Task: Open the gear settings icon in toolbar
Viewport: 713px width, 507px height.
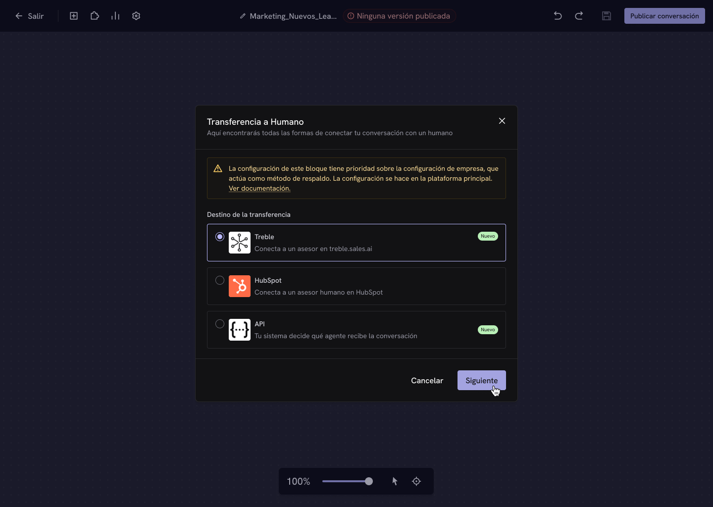Action: tap(136, 16)
